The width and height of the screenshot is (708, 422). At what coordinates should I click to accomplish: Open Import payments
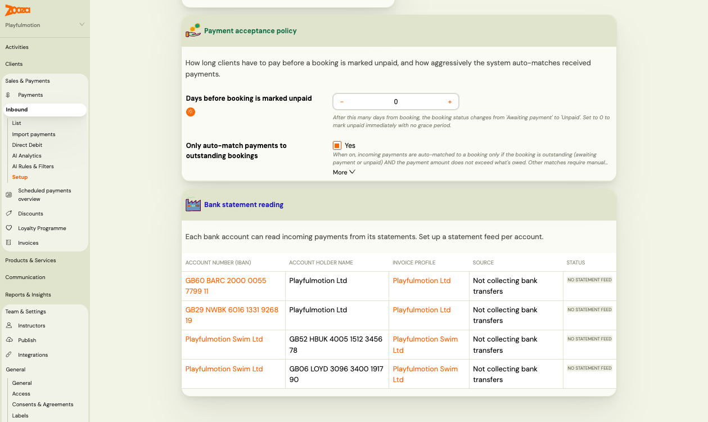click(34, 134)
